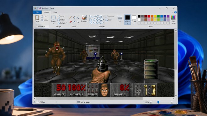
Task: Click the Help question mark icon
Action: click(175, 12)
